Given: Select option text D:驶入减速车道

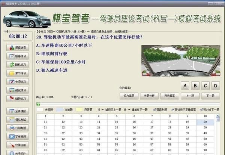Looking at the screenshot, I should click(x=52, y=70).
